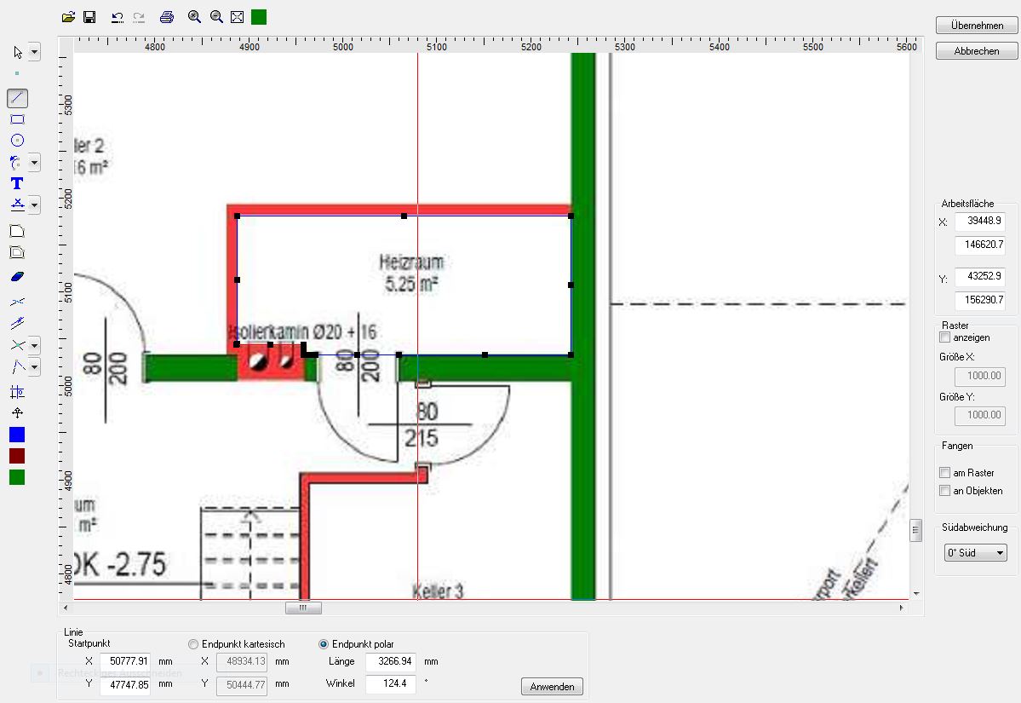Print the drawing
Image resolution: width=1021 pixels, height=703 pixels.
[167, 17]
